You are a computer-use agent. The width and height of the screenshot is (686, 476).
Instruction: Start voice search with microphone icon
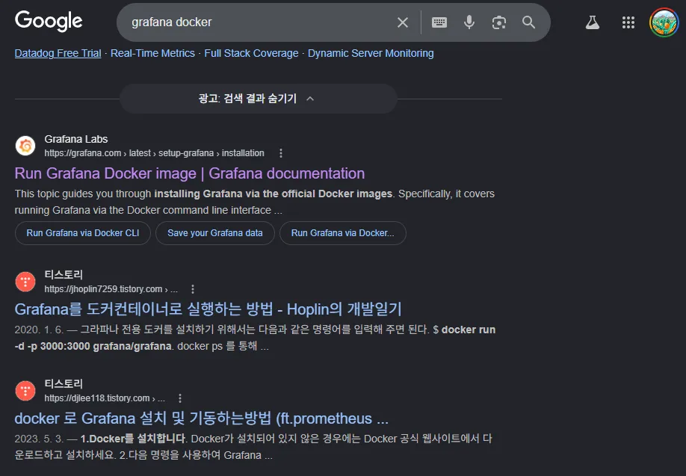click(469, 22)
